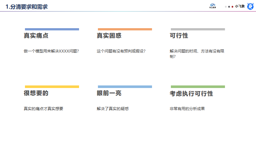Image resolution: width=256 pixels, height=144 pixels.
Task: Click text 解决了真实的疑惑
Action: click(113, 108)
